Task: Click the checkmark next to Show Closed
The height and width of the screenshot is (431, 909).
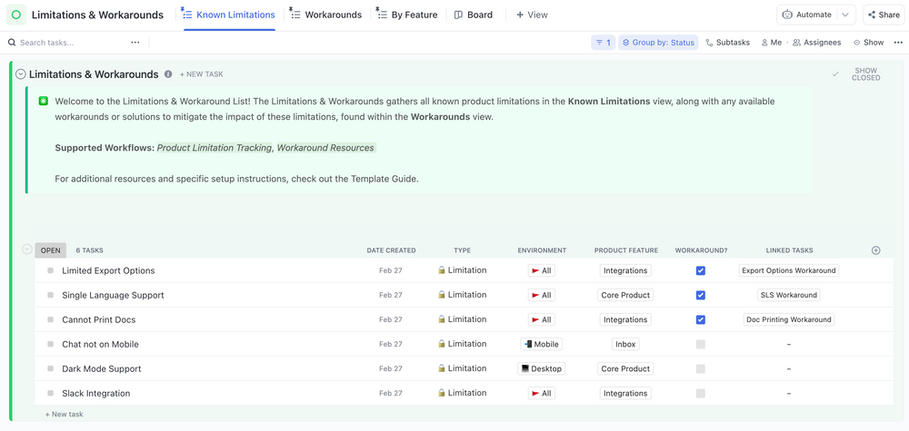Action: click(835, 74)
